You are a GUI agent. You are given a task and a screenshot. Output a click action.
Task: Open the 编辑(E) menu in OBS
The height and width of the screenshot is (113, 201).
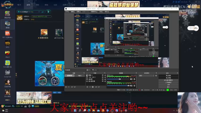tap(73, 12)
